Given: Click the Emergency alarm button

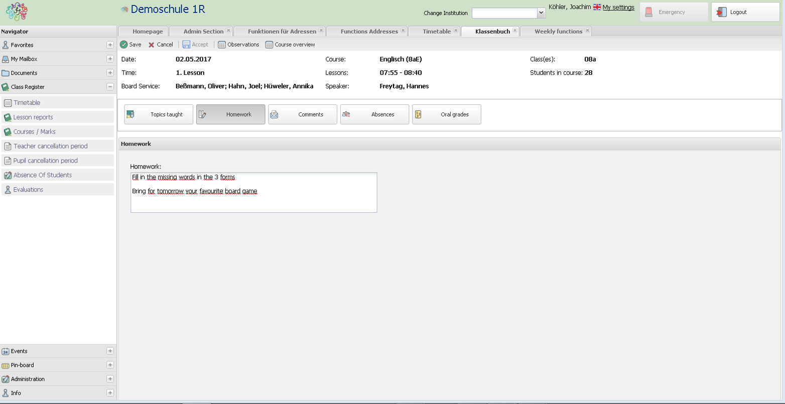Looking at the screenshot, I should tap(673, 12).
